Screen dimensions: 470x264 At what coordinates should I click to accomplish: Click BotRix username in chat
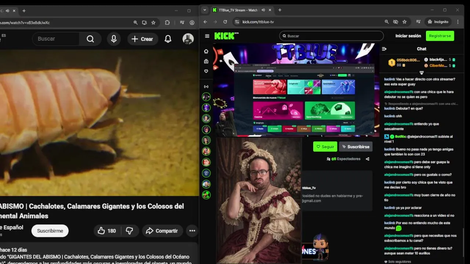coord(401,136)
